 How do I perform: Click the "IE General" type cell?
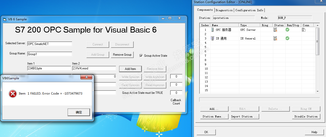click(x=250, y=38)
